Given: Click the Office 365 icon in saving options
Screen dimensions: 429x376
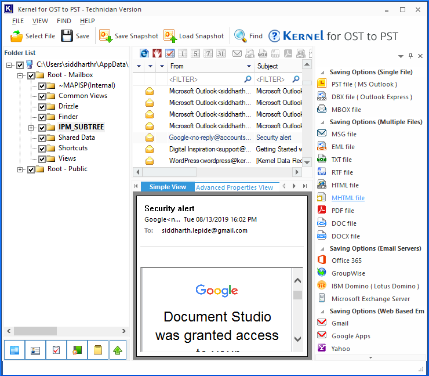Looking at the screenshot, I should pos(322,260).
